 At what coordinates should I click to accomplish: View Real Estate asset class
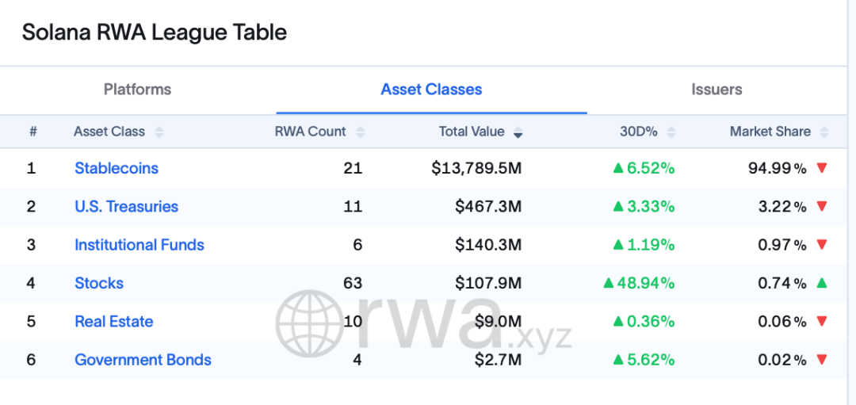(113, 321)
